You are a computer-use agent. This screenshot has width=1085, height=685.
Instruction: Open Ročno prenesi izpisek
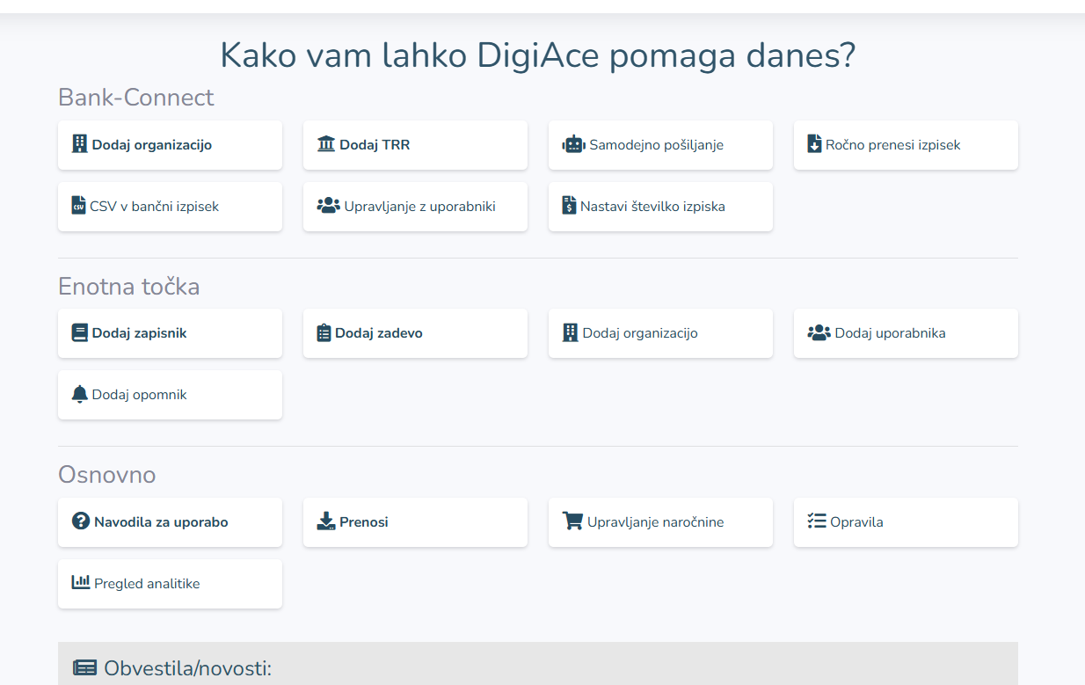pyautogui.click(x=906, y=145)
